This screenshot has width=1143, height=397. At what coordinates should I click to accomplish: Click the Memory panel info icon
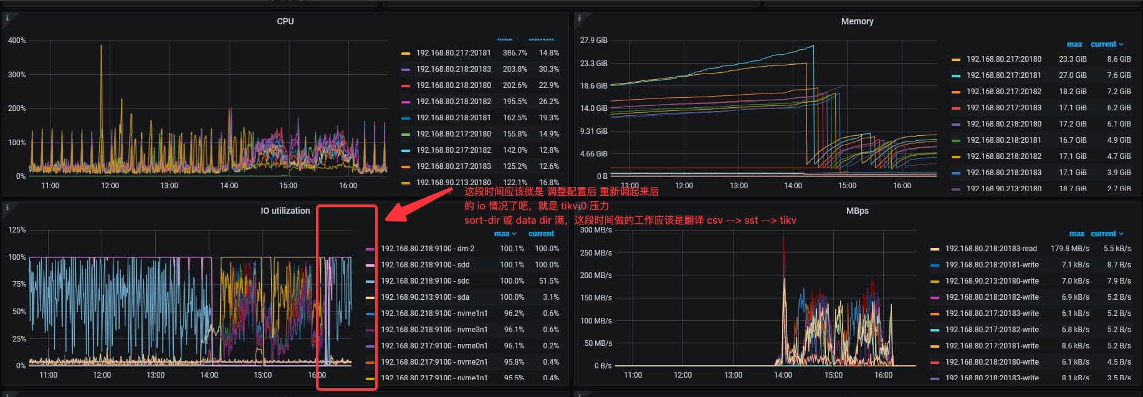(x=579, y=18)
